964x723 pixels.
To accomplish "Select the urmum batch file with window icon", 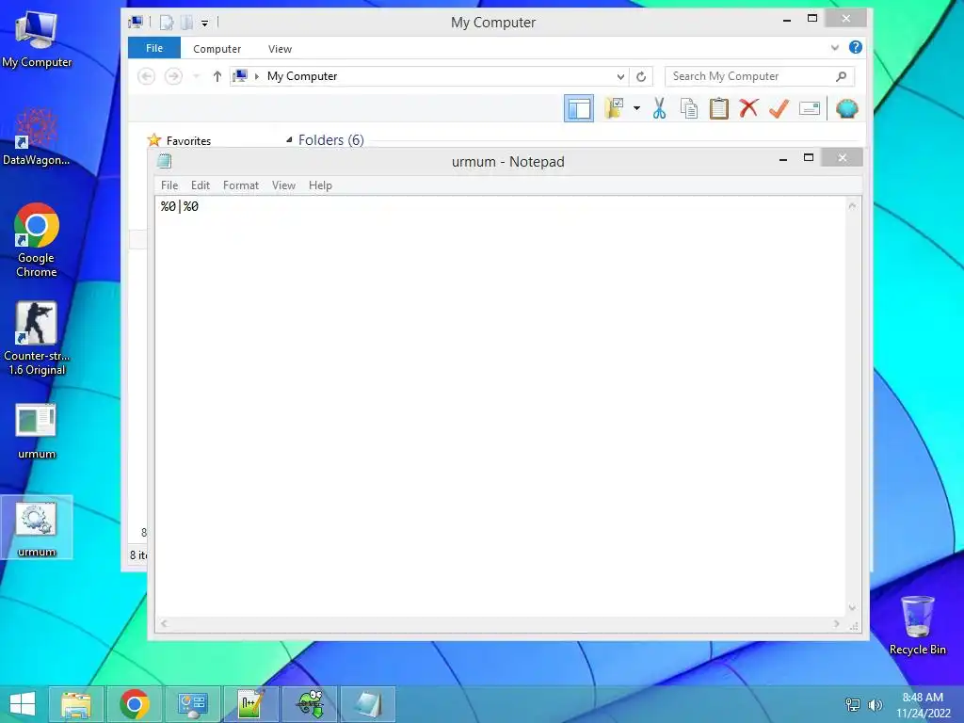I will pos(37,431).
